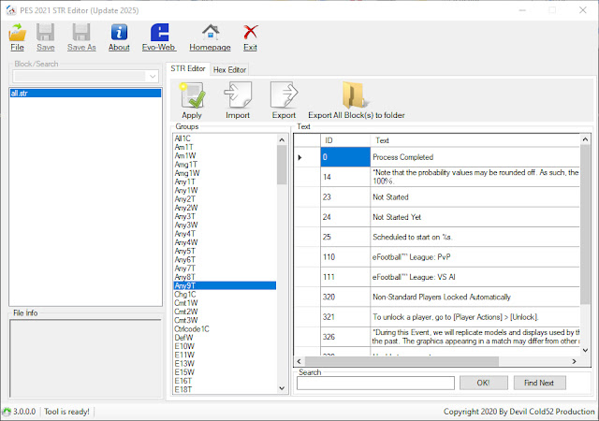This screenshot has height=421, width=599.
Task: Select the ID 14 cell
Action: [x=345, y=177]
